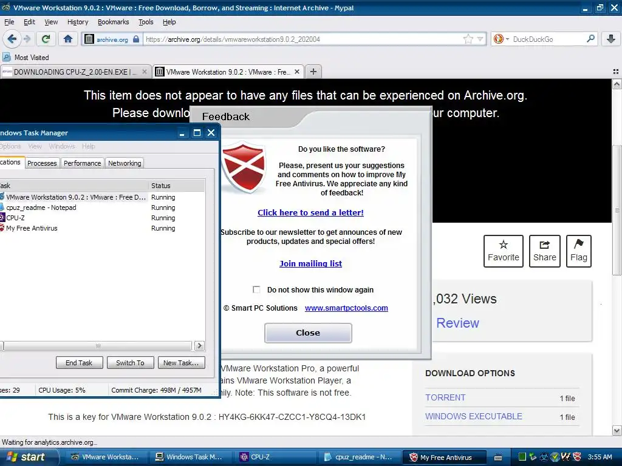The height and width of the screenshot is (466, 622).
Task: Switch to the DOWNLOADING CPU-Z_2.00-EN.EXE tab
Action: [75, 72]
